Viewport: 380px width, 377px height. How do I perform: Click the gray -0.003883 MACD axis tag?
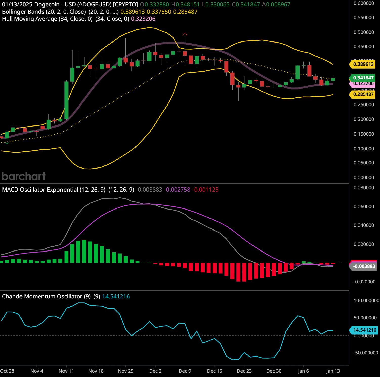363,266
